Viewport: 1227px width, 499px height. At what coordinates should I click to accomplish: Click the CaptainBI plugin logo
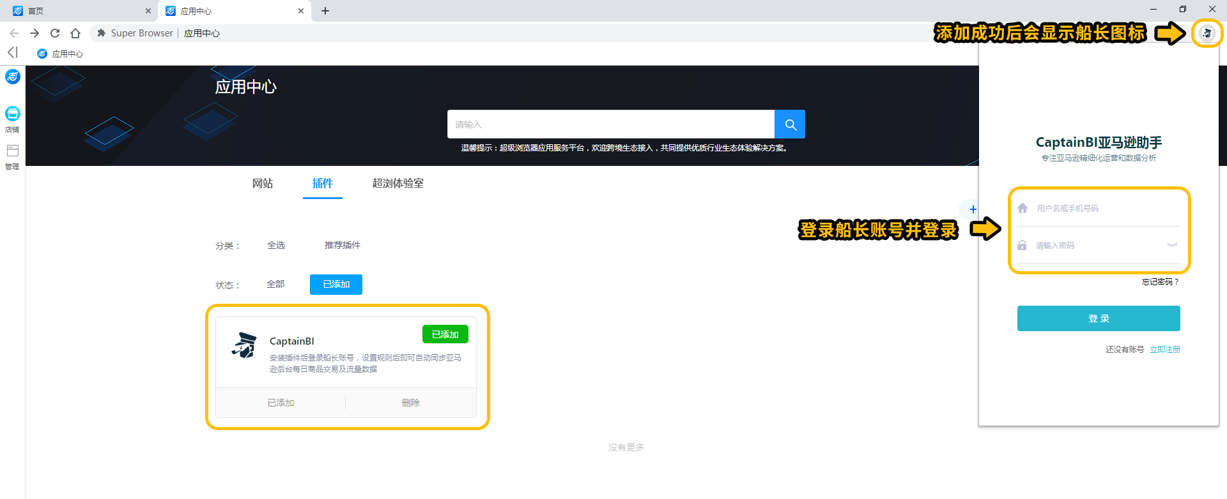[243, 345]
